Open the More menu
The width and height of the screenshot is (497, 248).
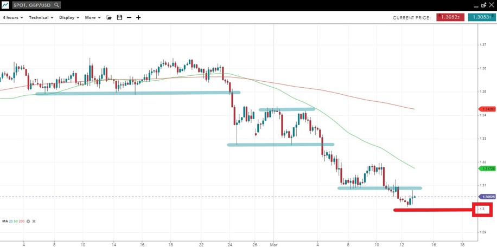(92, 17)
